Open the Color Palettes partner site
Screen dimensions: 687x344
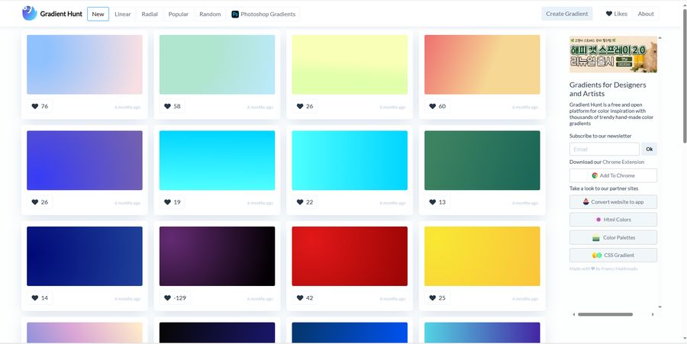613,238
